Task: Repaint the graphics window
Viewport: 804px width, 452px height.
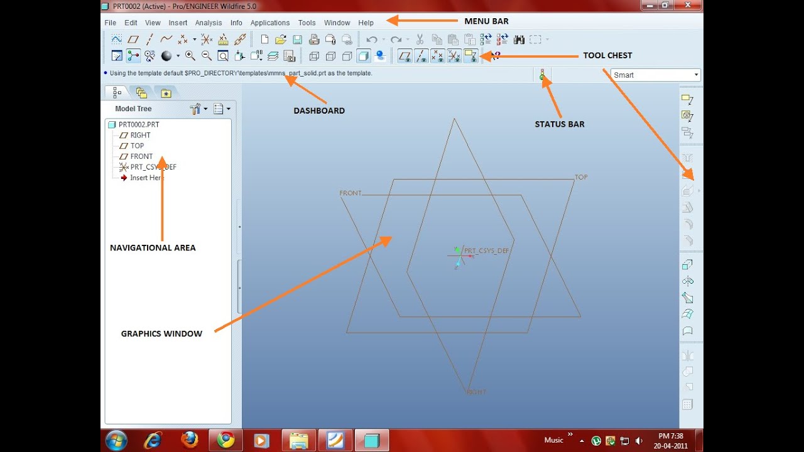Action: [117, 56]
